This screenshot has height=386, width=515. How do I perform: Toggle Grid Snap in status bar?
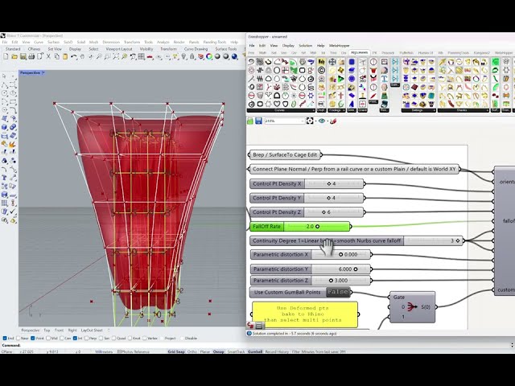[176, 351]
